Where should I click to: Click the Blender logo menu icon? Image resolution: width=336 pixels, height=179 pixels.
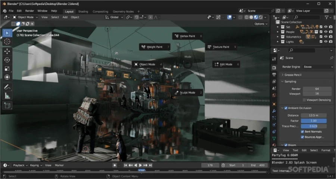click(x=4, y=11)
